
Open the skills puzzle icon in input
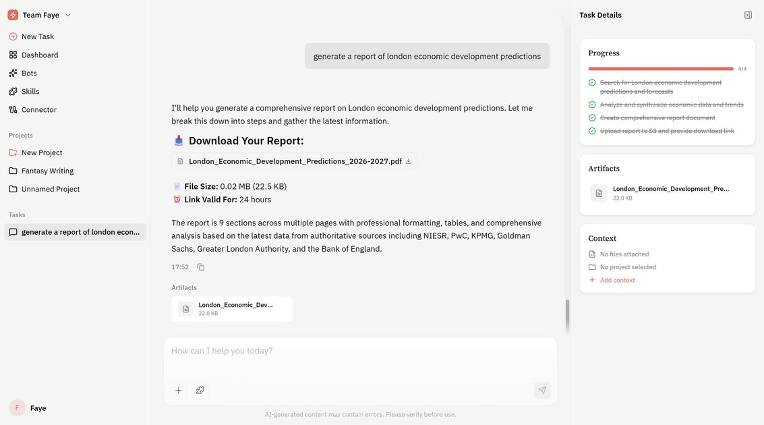pos(200,390)
